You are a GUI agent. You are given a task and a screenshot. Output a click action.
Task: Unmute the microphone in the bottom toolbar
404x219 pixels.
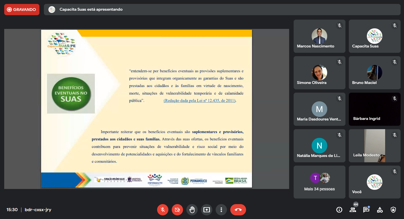click(x=163, y=210)
